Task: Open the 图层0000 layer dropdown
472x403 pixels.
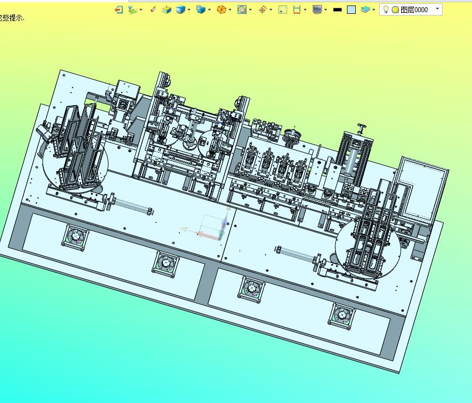Action: point(437,9)
